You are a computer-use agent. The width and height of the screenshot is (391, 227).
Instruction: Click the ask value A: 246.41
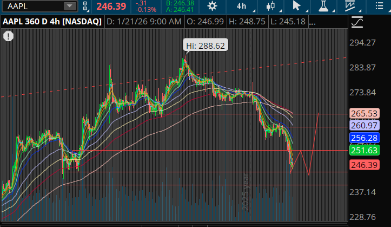coord(180,10)
